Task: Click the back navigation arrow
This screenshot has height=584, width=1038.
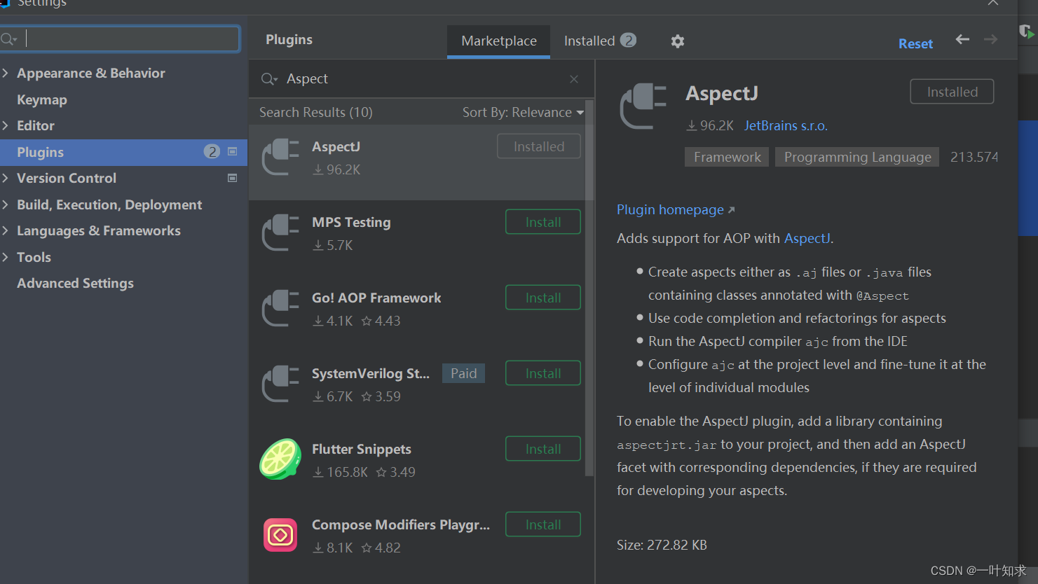Action: 962,40
